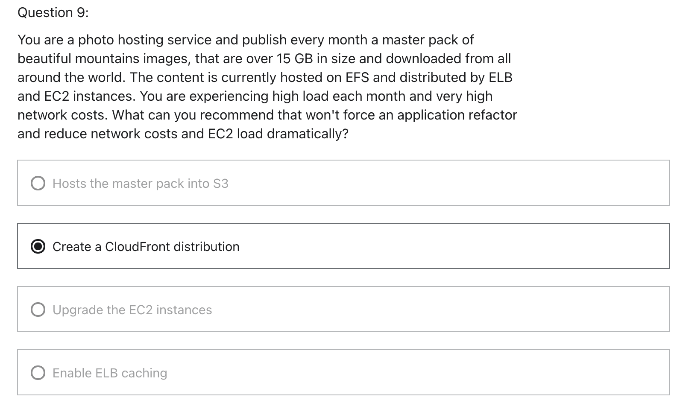Click the 'Enable ELB caching' answer text
Image resolution: width=680 pixels, height=409 pixels.
click(x=110, y=373)
